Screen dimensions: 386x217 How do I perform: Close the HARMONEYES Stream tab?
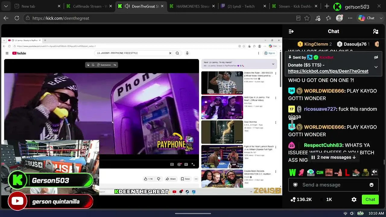214,6
